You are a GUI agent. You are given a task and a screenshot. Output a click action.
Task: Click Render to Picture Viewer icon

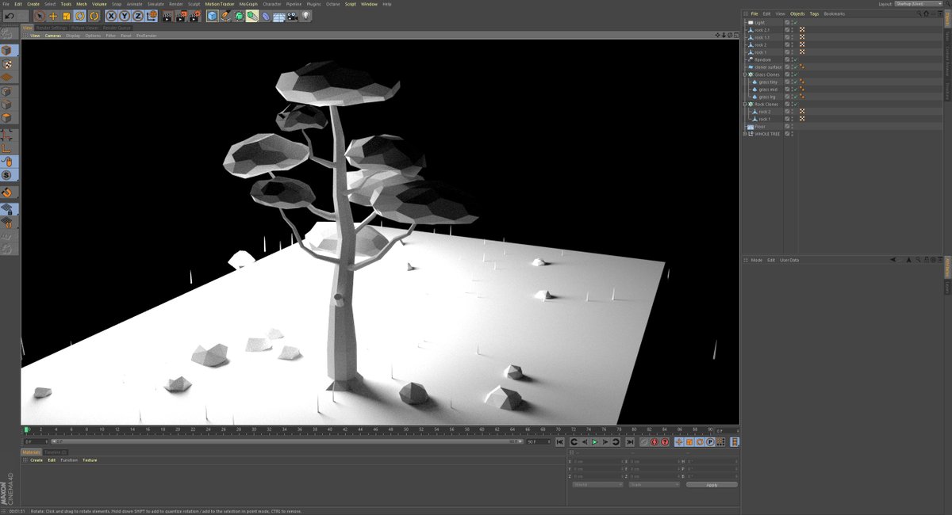[x=181, y=16]
